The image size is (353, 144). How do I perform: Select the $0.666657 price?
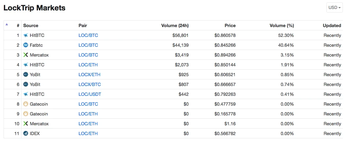point(225,84)
